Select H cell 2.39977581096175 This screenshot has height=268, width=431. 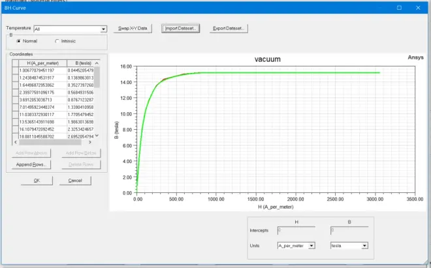click(x=43, y=93)
